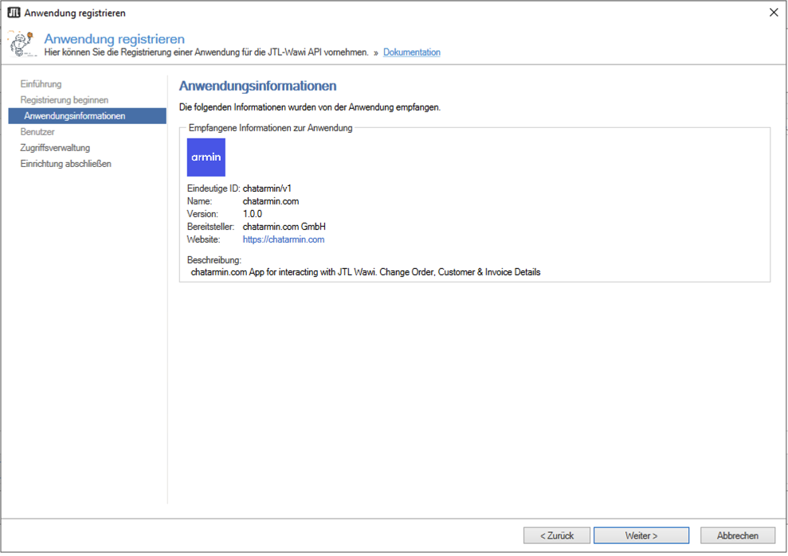
Task: Click the app description text
Action: point(366,272)
